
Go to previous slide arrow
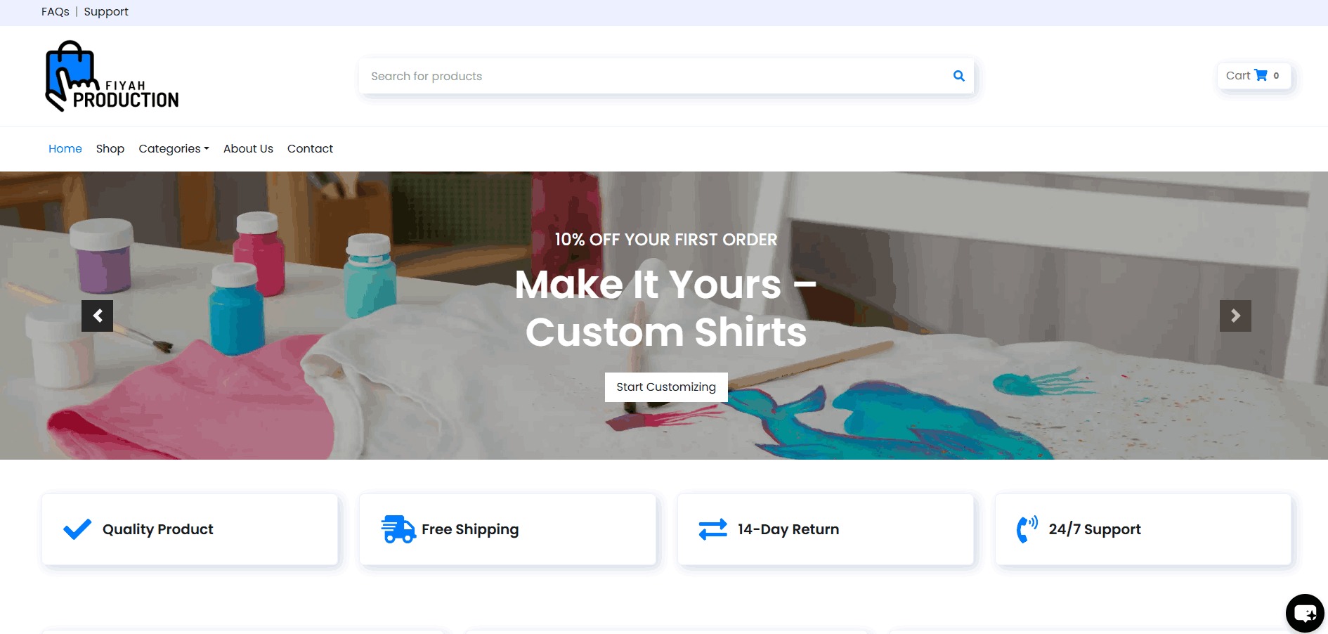(98, 316)
